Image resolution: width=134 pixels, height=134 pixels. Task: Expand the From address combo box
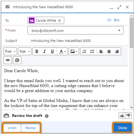(75, 30)
